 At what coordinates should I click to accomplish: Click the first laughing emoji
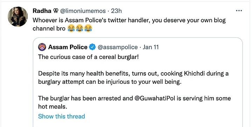71,28
